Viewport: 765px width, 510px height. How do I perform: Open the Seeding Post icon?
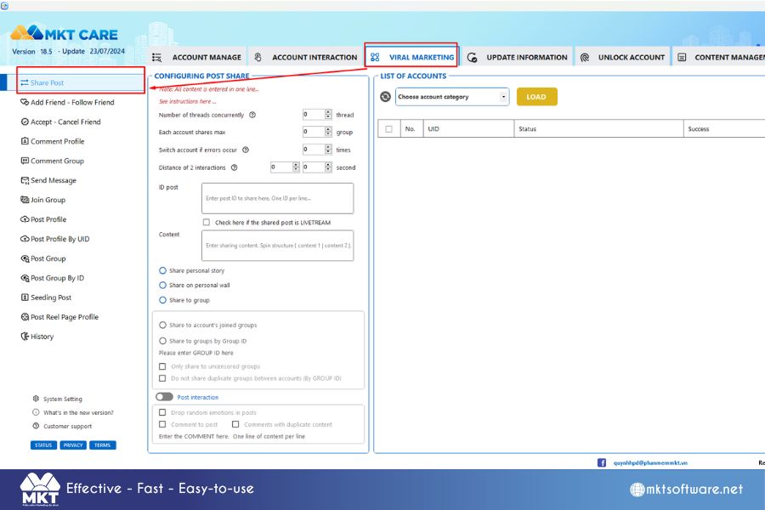tap(25, 297)
